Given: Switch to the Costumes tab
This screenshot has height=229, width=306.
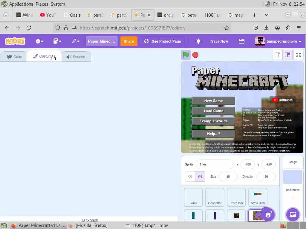Looking at the screenshot, I should coord(44,56).
